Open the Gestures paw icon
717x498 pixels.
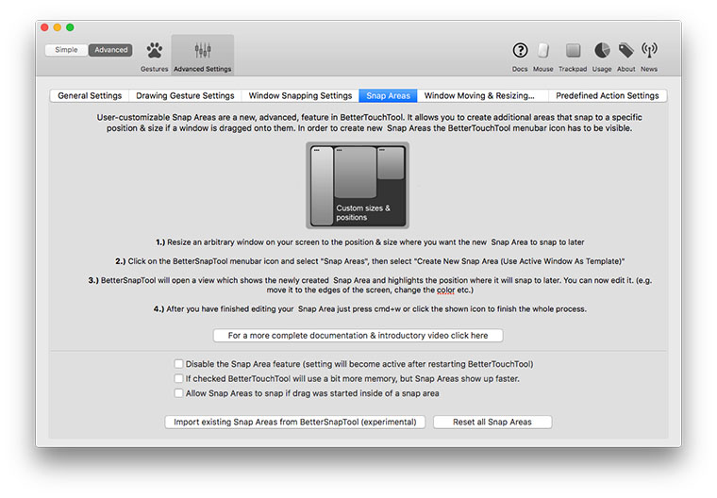click(x=155, y=50)
